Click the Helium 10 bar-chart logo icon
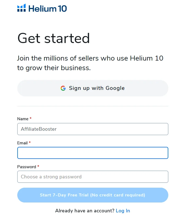 [x=21, y=8]
